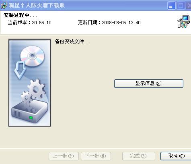Click the 当前版本 20.56.10 label
This screenshot has width=191, height=164.
tap(29, 23)
